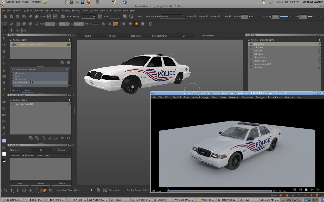The height and width of the screenshot is (202, 324).
Task: Open the Selection Groups Sorted by None dropdown
Action: click(46, 100)
